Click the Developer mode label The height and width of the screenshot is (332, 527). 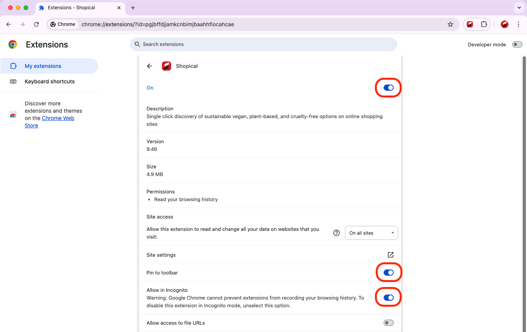coord(487,44)
